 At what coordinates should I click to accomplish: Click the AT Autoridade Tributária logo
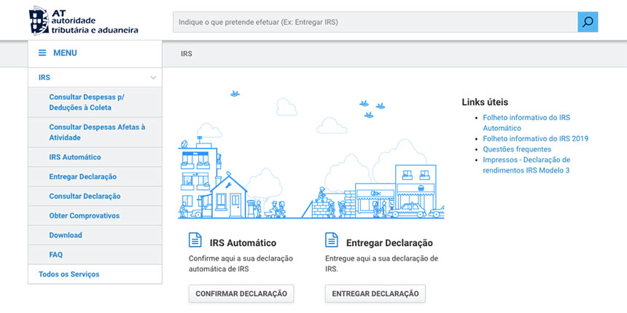[x=82, y=21]
